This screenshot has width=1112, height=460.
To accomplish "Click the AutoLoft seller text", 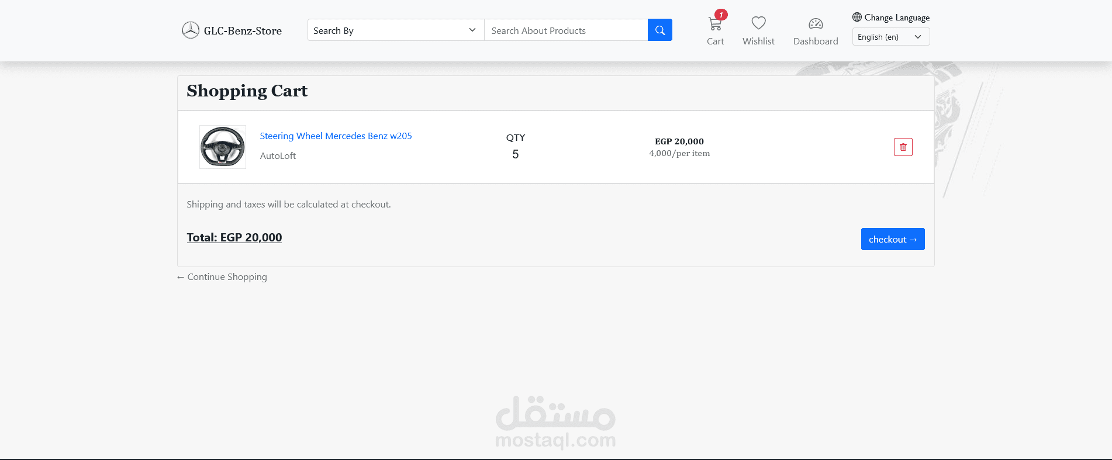I will click(278, 155).
